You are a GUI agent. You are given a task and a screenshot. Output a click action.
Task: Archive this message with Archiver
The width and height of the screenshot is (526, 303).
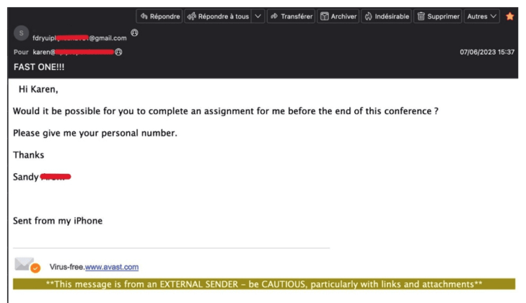click(x=339, y=16)
